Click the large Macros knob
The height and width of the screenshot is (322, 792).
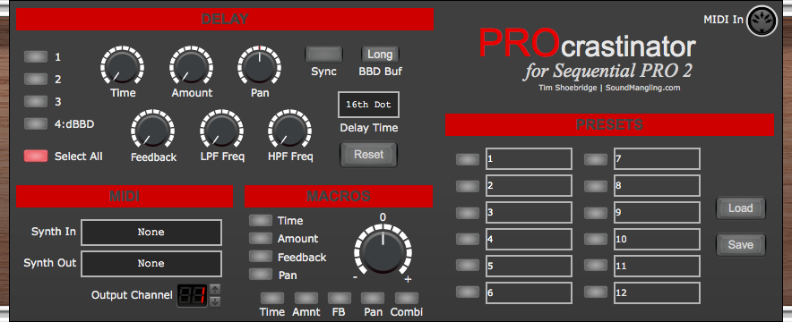pos(383,252)
